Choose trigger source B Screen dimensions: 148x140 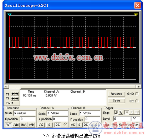coord(132,112)
